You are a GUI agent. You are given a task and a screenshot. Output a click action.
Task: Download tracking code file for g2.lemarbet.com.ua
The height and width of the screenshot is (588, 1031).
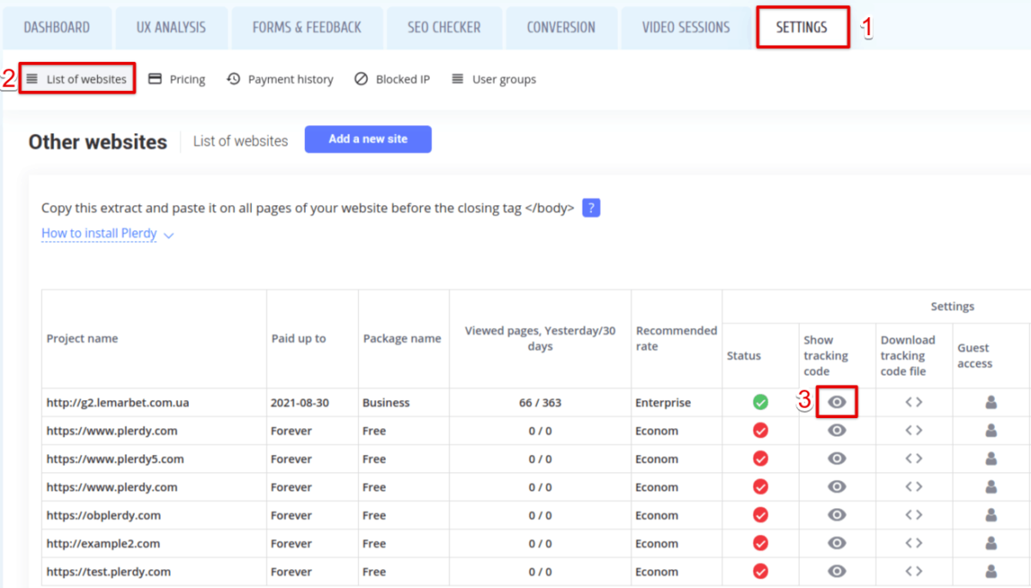point(912,402)
